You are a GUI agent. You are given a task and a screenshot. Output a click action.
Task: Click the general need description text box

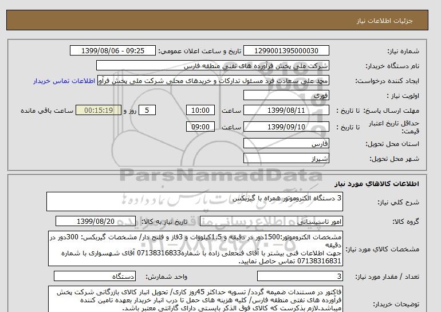[x=195, y=202]
